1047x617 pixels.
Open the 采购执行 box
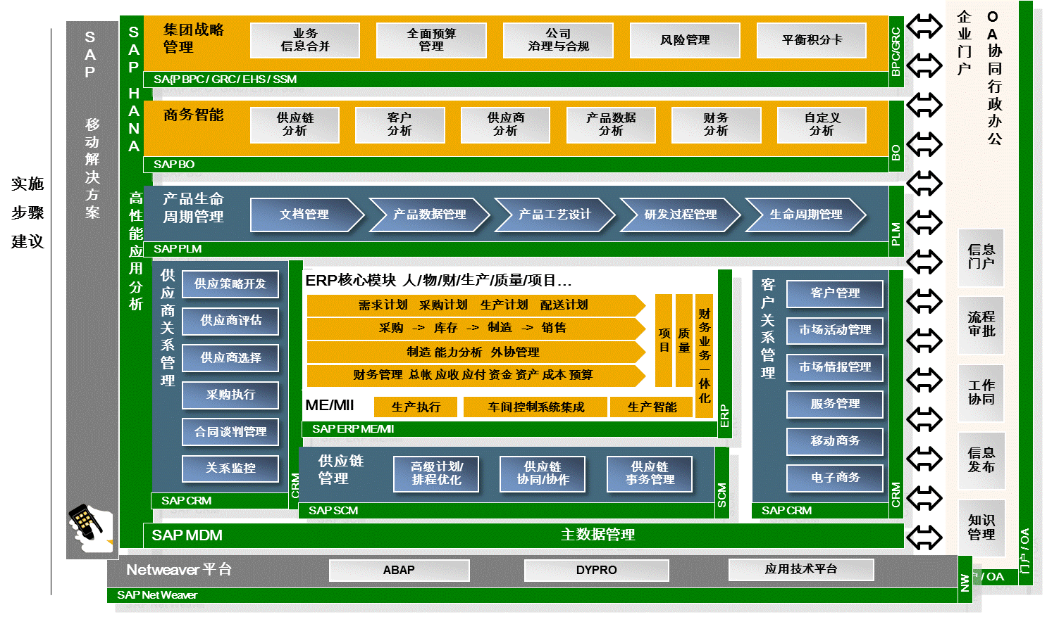(x=230, y=395)
